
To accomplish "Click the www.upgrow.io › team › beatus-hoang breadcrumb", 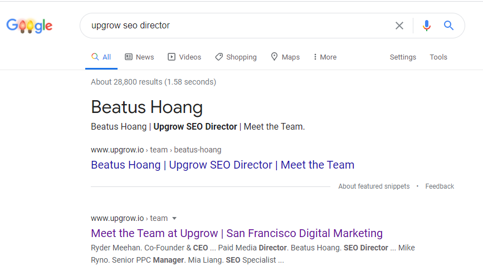I will pyautogui.click(x=156, y=150).
